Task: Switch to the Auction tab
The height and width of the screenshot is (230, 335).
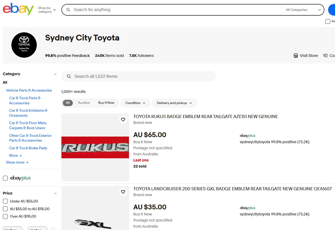Action: (x=84, y=103)
